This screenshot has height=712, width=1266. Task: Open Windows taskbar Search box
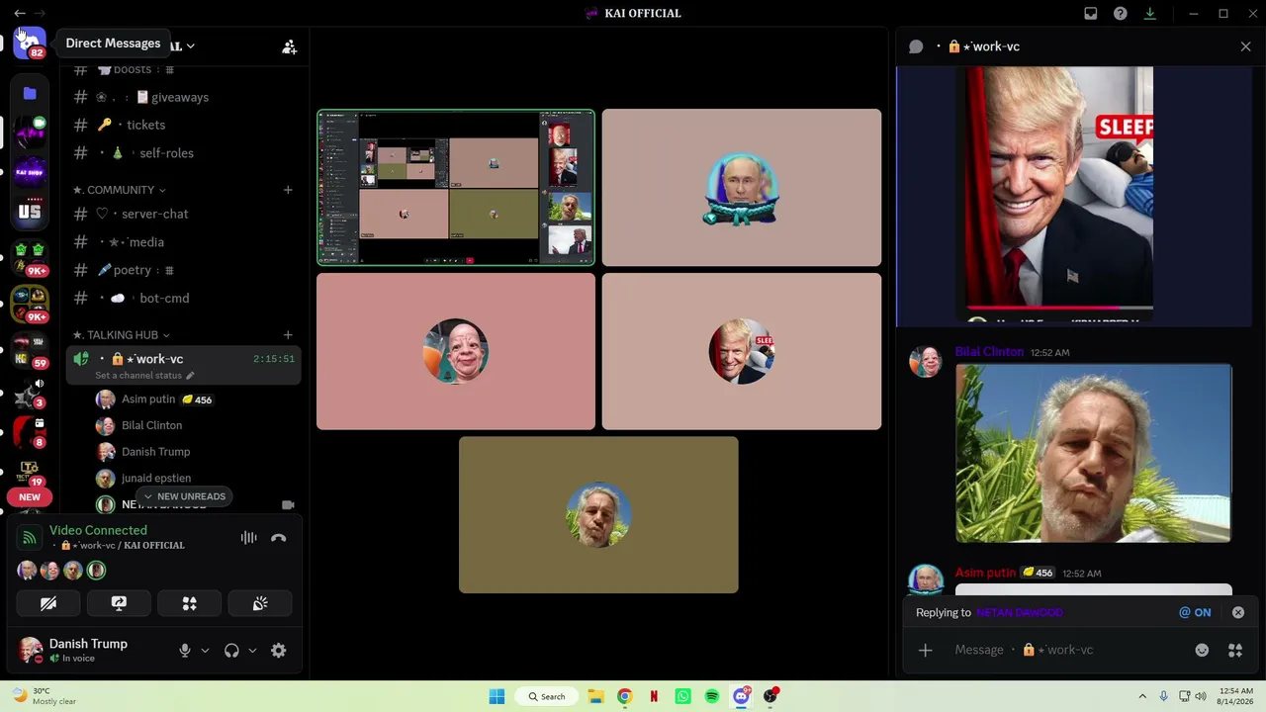[546, 696]
